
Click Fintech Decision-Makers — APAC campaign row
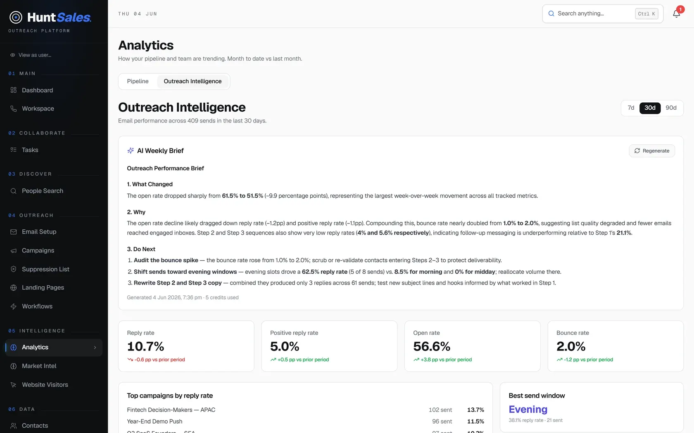pos(305,410)
